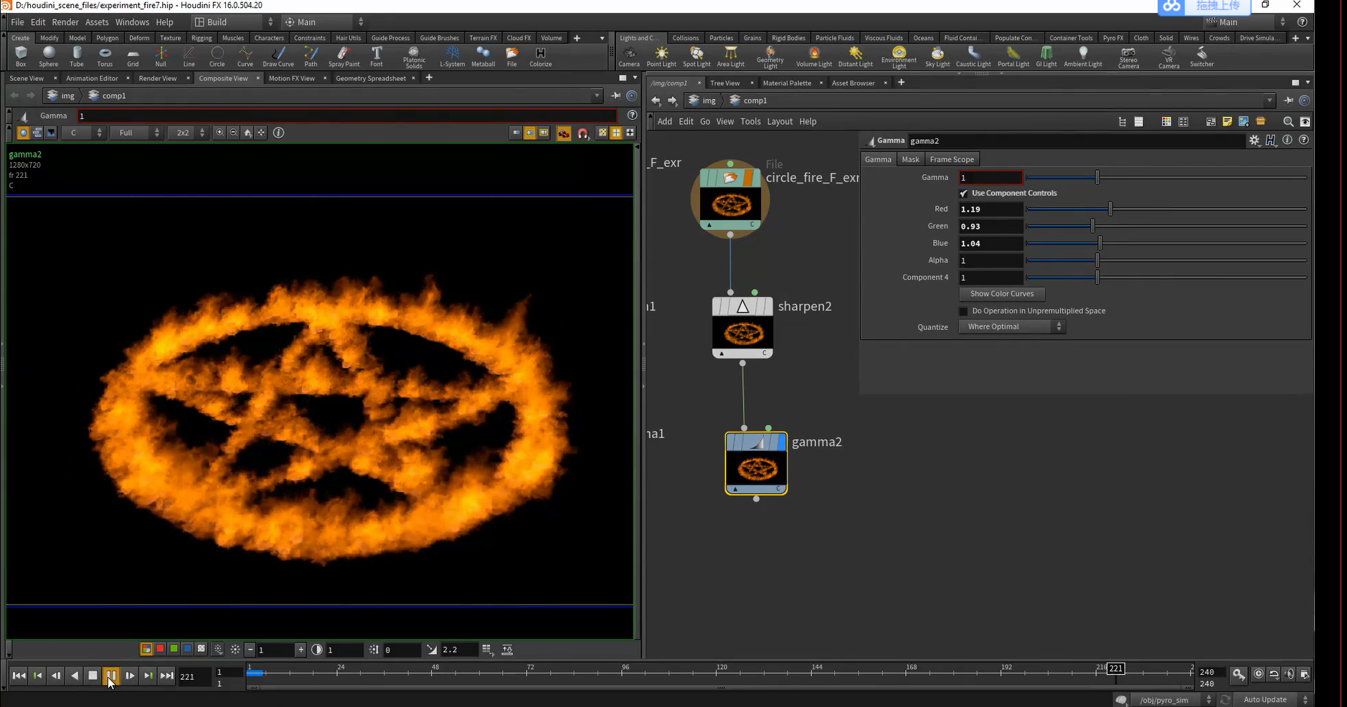Uncheck Use Component Controls checkbox

(963, 194)
